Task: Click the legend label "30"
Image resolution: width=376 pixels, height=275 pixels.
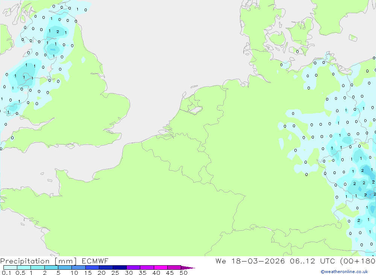Action: [129, 273]
